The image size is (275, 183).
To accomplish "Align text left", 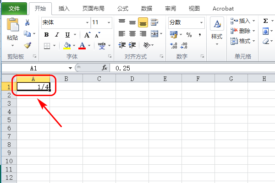I will [x=122, y=33].
